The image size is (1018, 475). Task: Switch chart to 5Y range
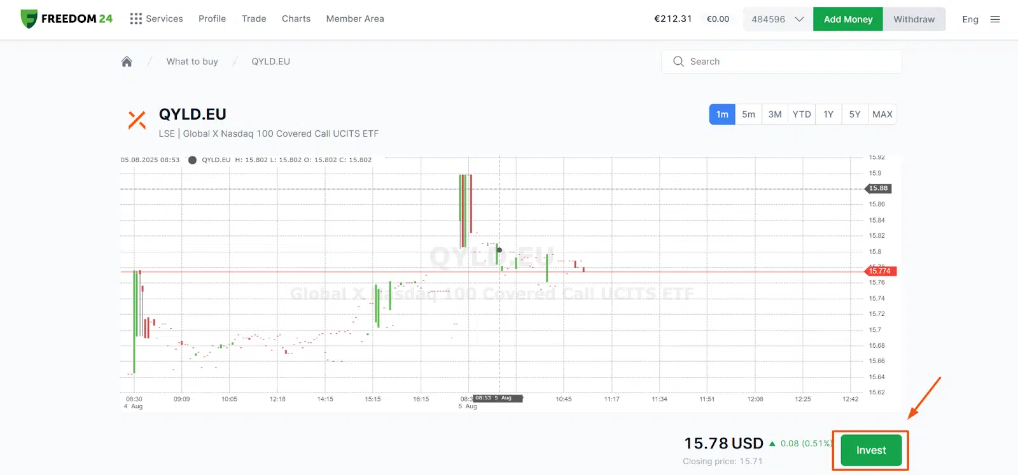pyautogui.click(x=854, y=114)
